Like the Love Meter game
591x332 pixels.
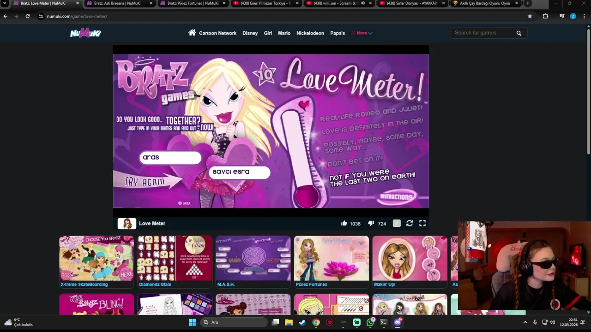coord(344,223)
